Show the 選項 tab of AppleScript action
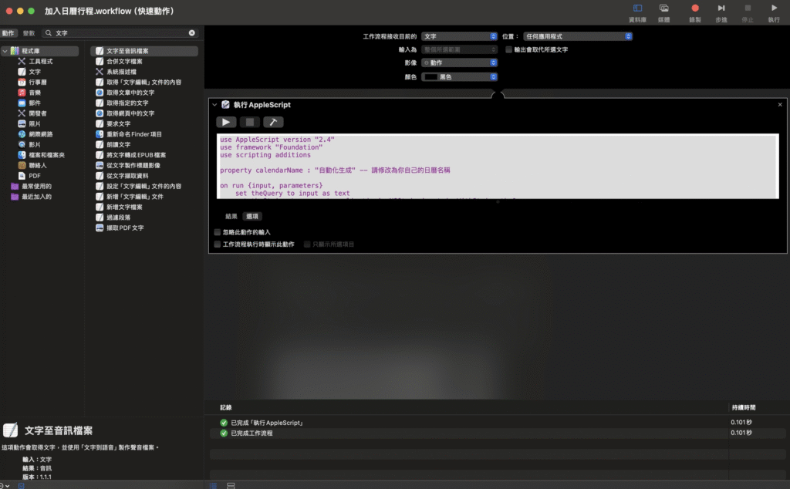 point(252,216)
